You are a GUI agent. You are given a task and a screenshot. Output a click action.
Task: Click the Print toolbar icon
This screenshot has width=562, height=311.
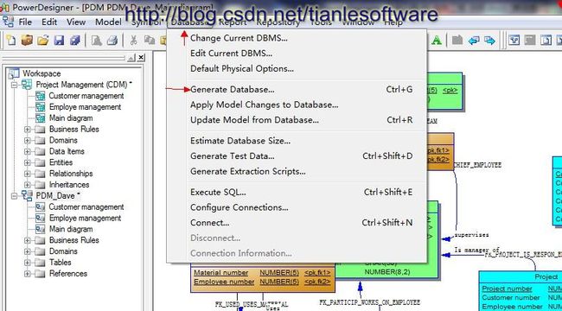click(x=112, y=40)
